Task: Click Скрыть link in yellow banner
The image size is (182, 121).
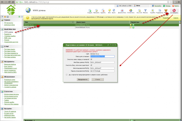Action: point(176,18)
